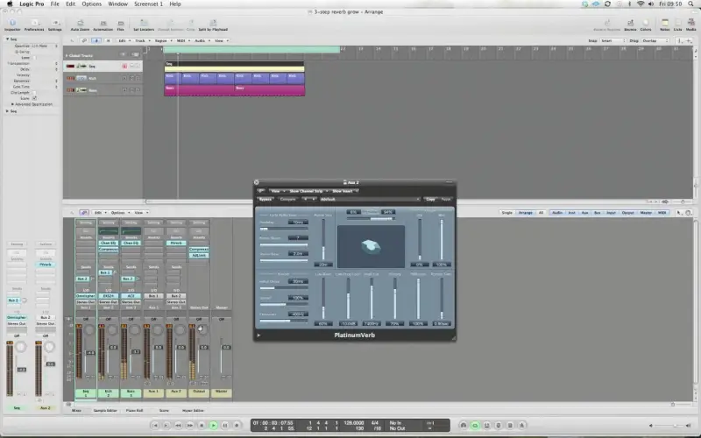Click the Forward button in transport
701x438 pixels.
tap(190, 425)
